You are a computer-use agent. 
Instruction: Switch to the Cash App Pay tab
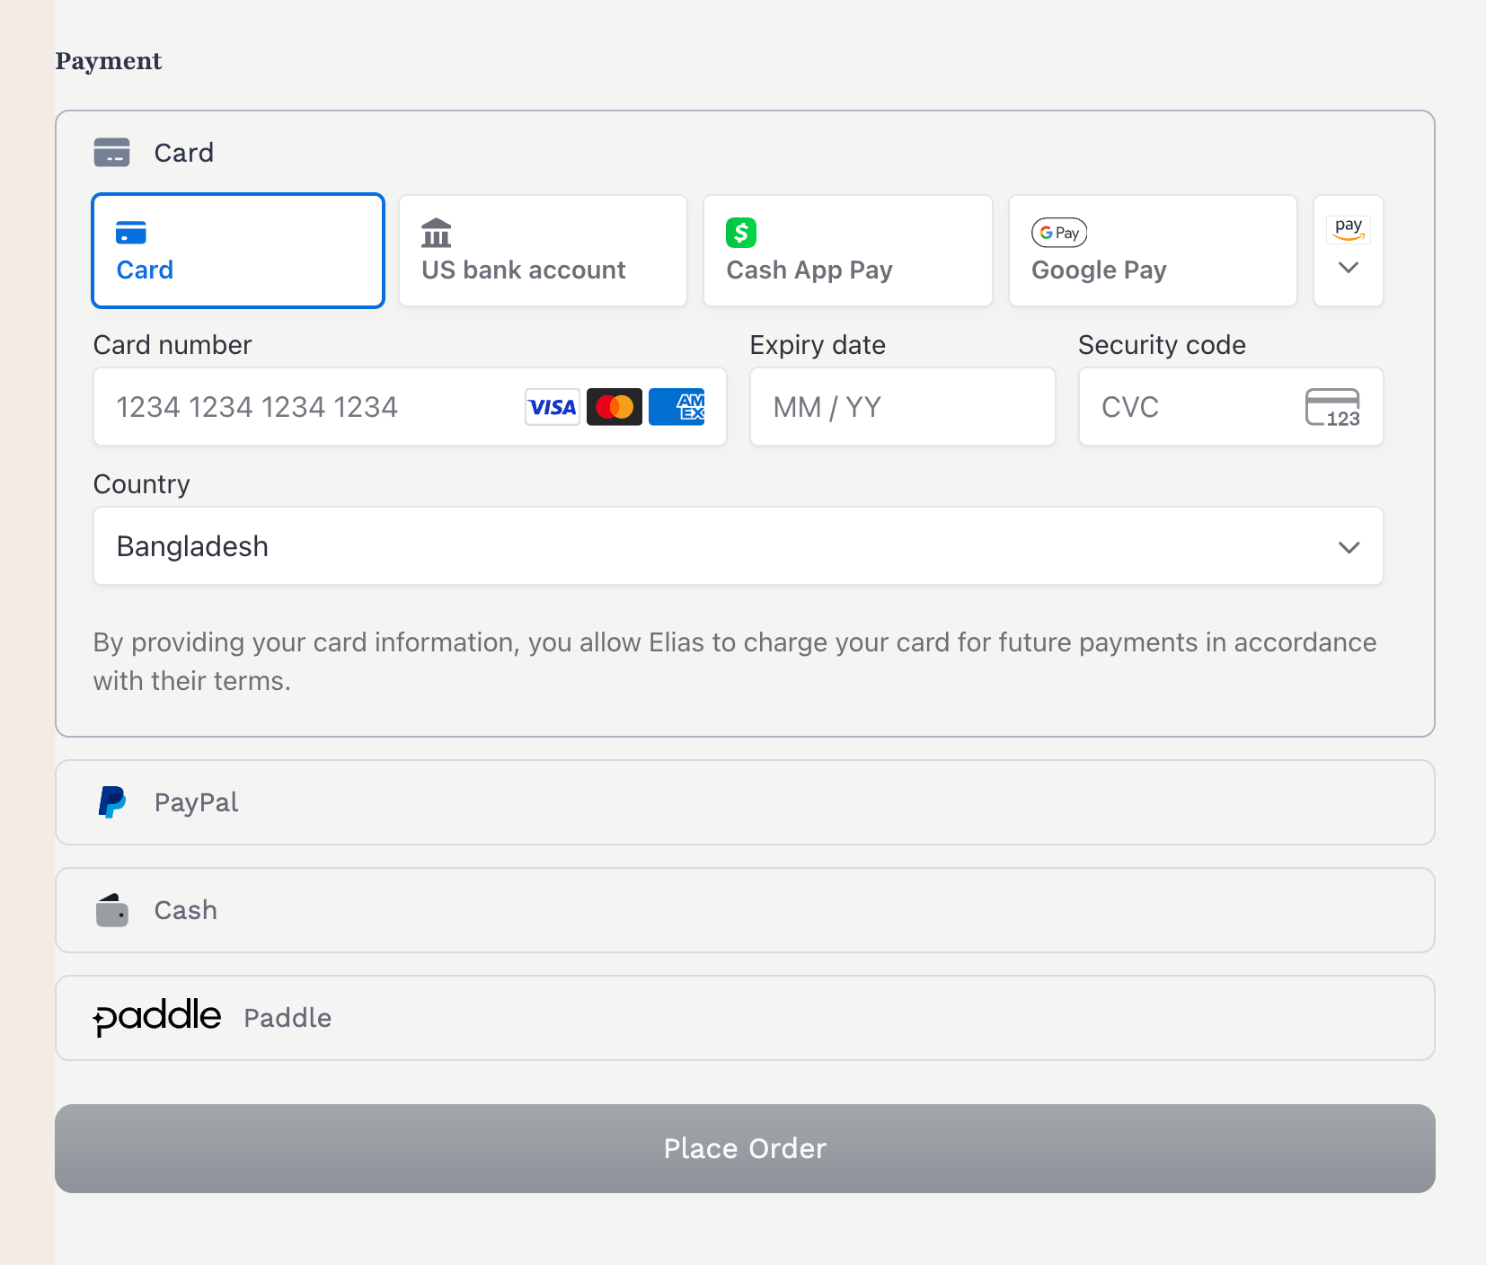(847, 251)
